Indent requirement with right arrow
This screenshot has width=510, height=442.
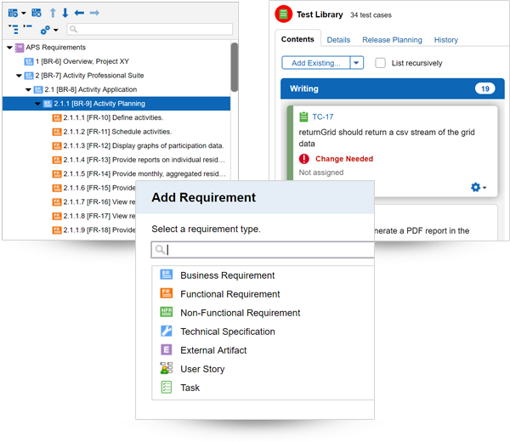click(x=94, y=13)
